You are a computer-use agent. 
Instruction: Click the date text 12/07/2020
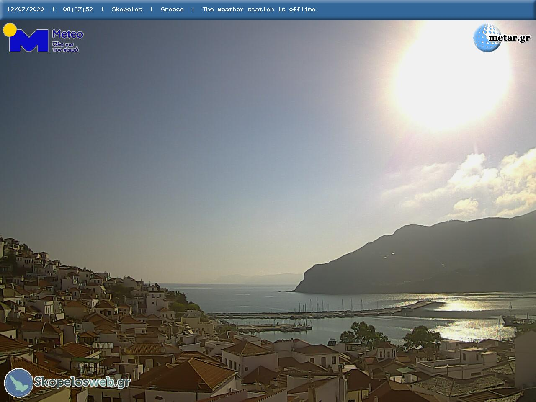click(25, 9)
